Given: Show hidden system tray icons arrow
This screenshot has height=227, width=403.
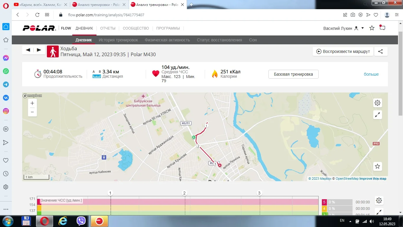Looking at the screenshot, I should point(350,221).
